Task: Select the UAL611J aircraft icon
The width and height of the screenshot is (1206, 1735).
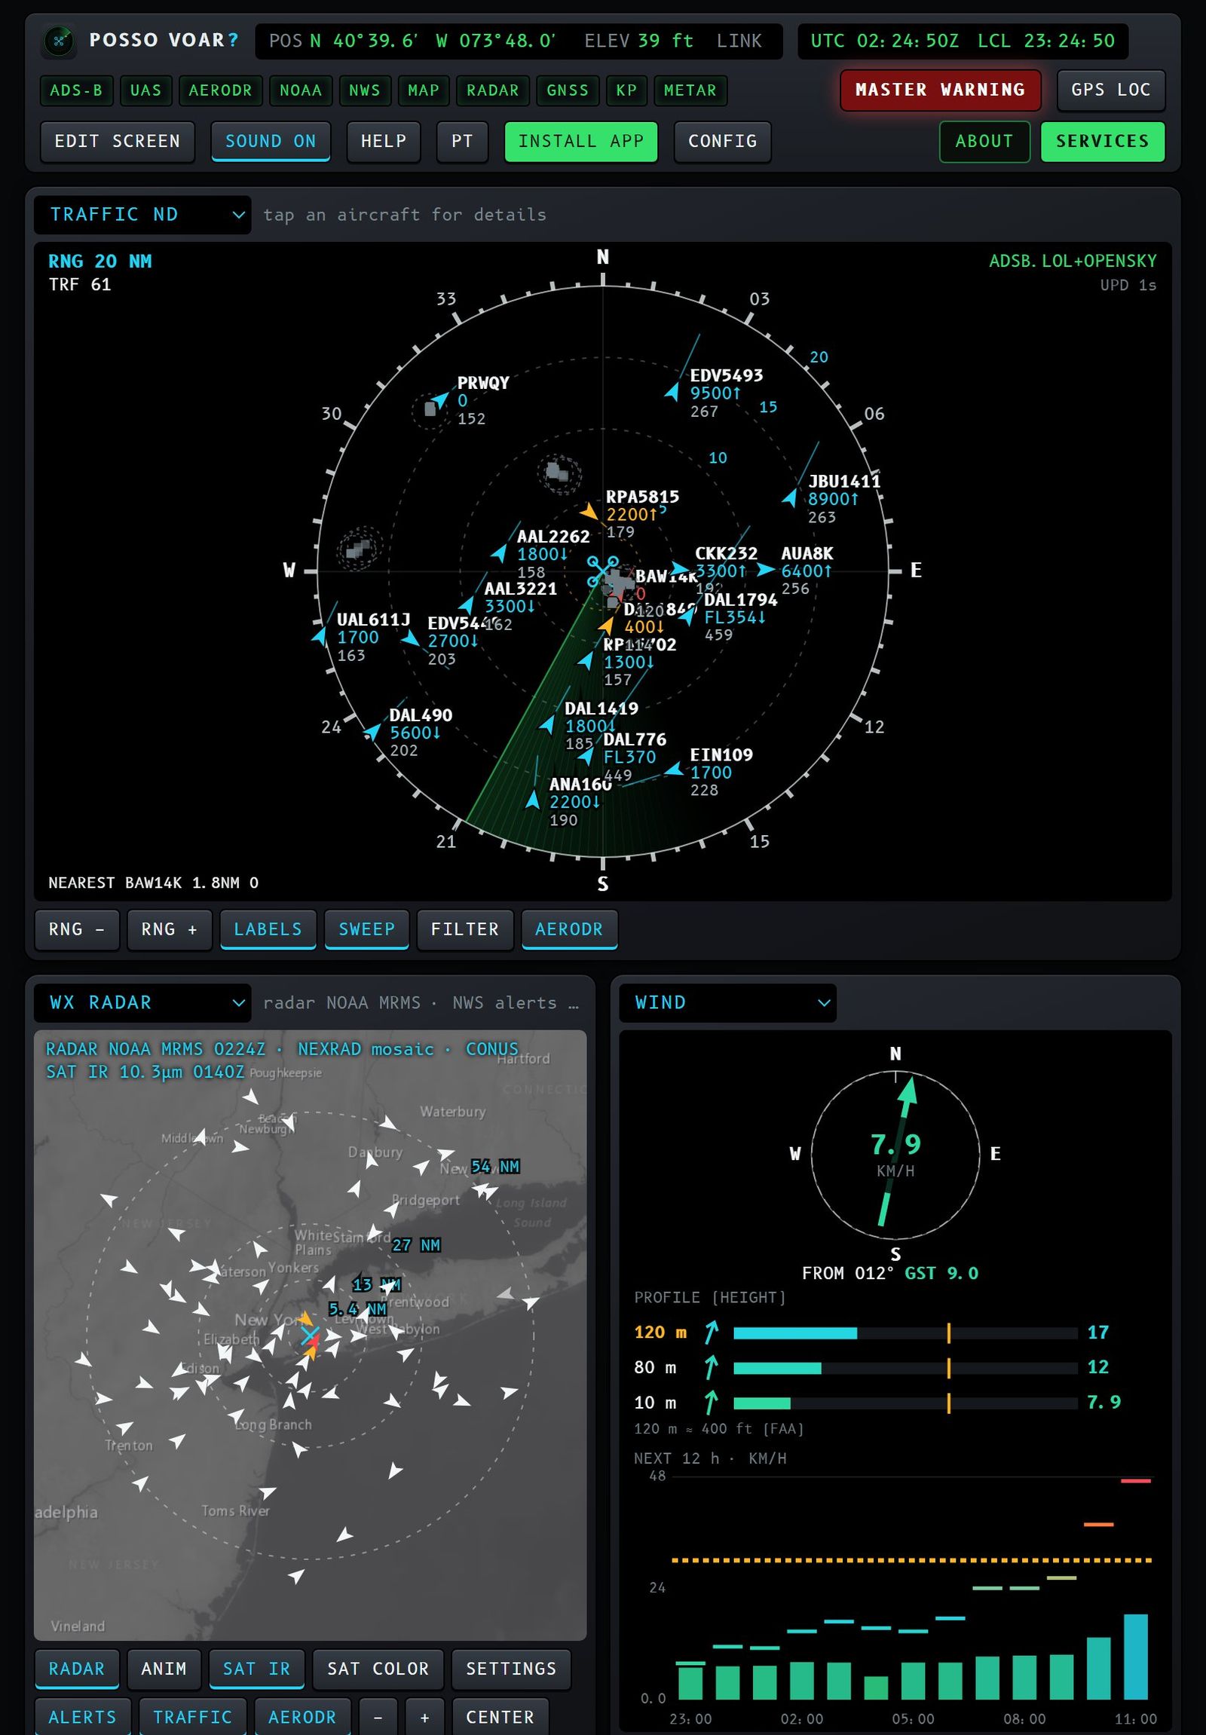Action: [x=320, y=635]
